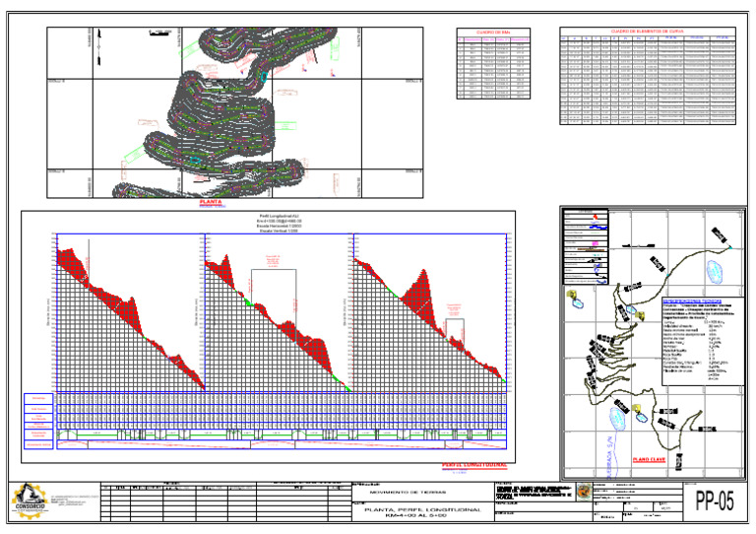Click the yellow marker near bottom pond
This screenshot has height=534, width=756.
click(638, 409)
